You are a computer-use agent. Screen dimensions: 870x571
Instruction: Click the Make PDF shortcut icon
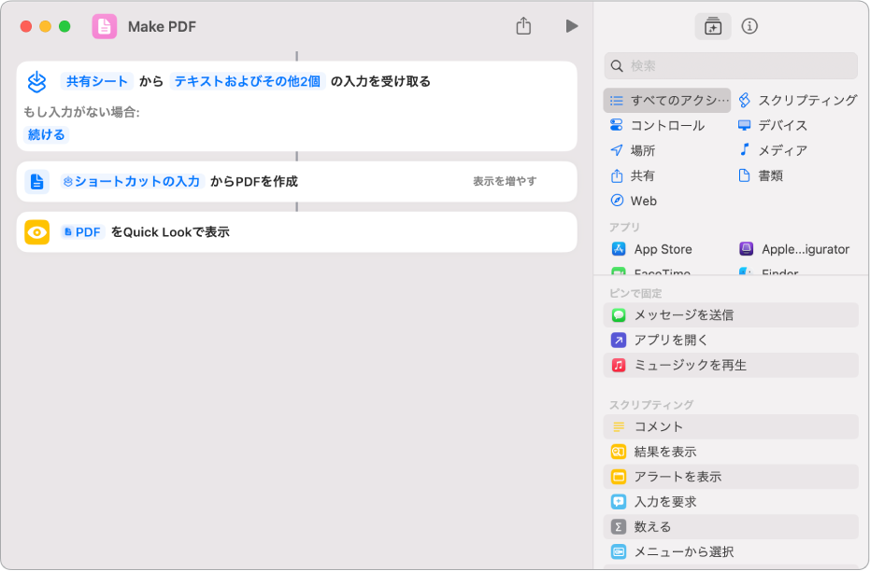105,26
